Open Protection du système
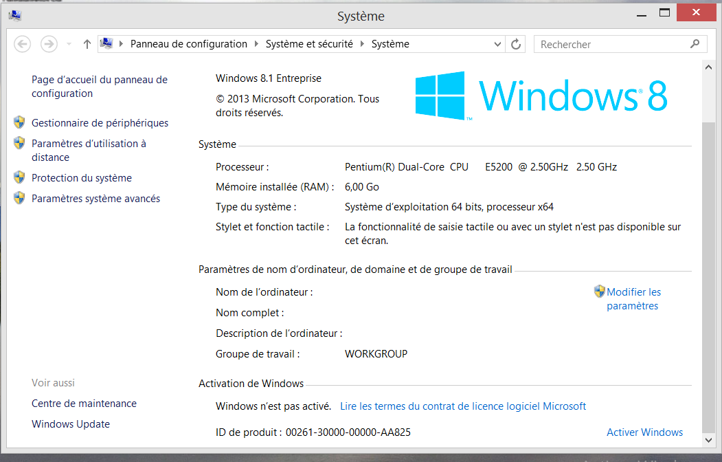Image resolution: width=722 pixels, height=462 pixels. 82,178
